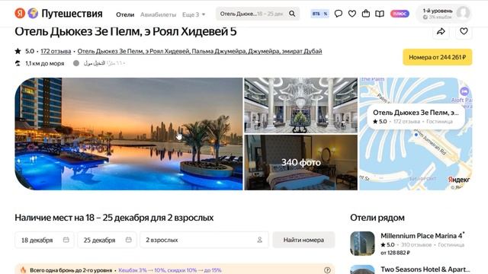This screenshot has width=488, height=274.
Task: Open the 2 взрослых guests selector
Action: pyautogui.click(x=204, y=240)
